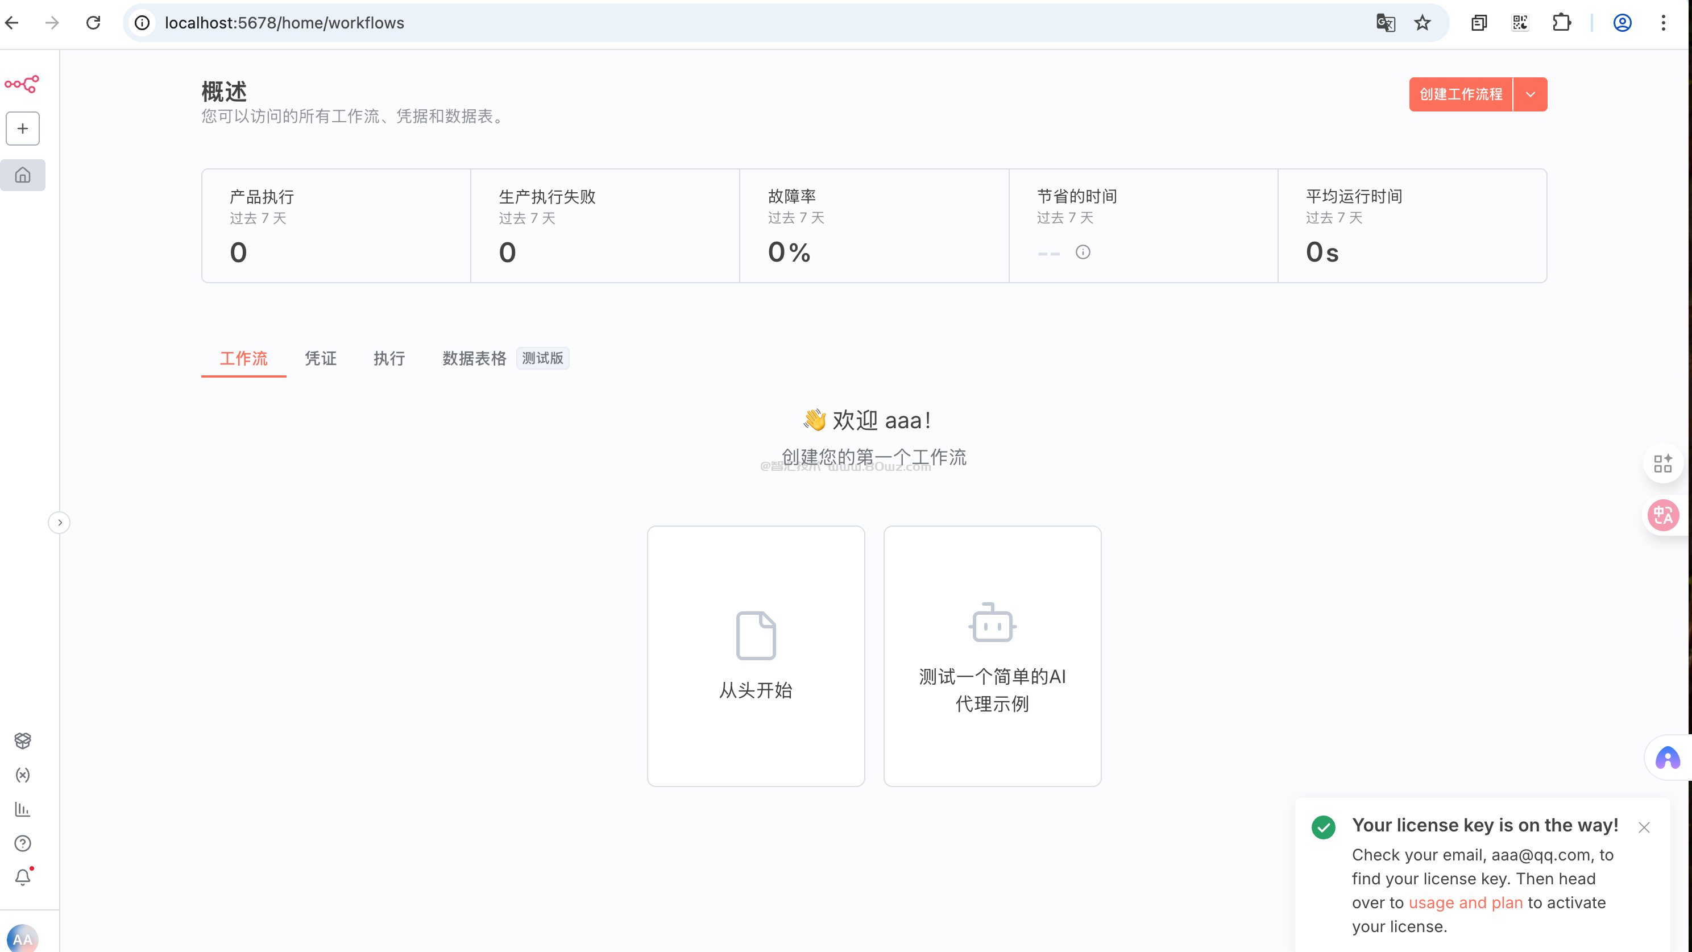This screenshot has height=952, width=1692.
Task: Follow the usage and plan link
Action: [x=1465, y=903]
